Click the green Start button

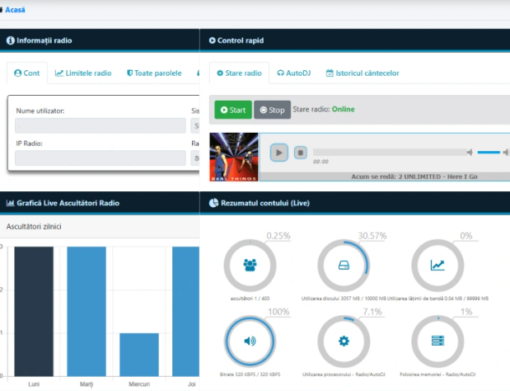click(x=233, y=110)
